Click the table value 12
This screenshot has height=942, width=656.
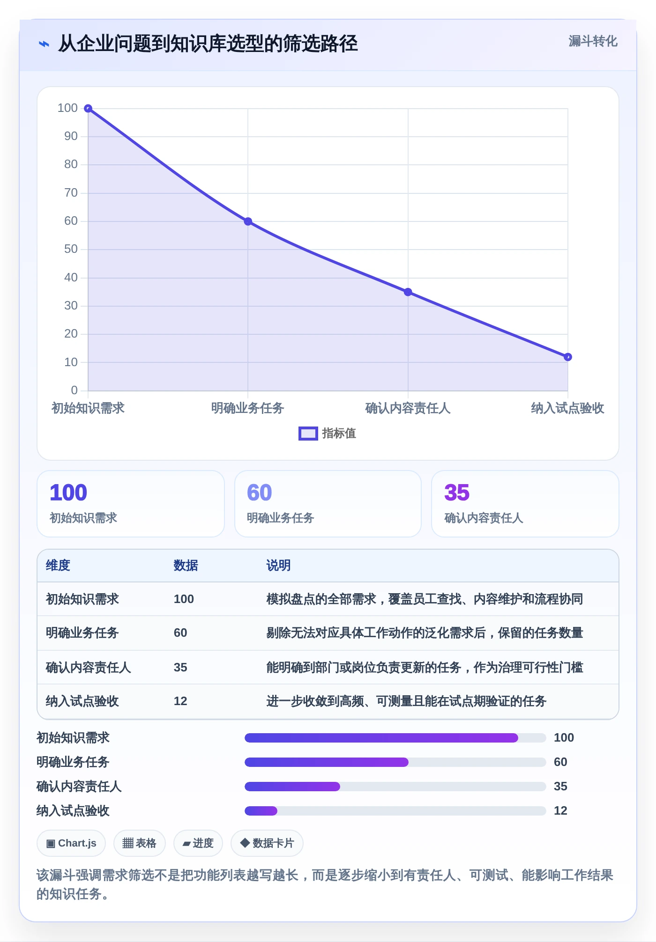(x=180, y=701)
